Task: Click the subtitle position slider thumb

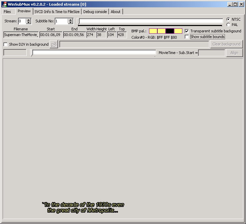Action: click(79, 21)
